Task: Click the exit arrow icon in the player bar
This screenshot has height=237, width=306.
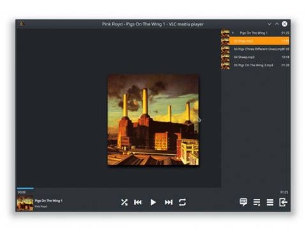Action: tap(283, 202)
